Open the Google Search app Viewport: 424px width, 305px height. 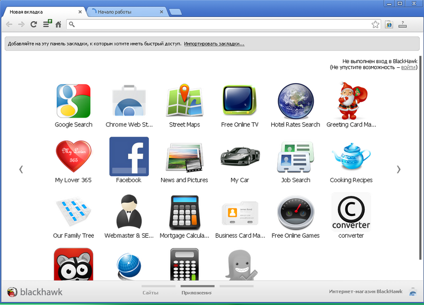pos(73,101)
